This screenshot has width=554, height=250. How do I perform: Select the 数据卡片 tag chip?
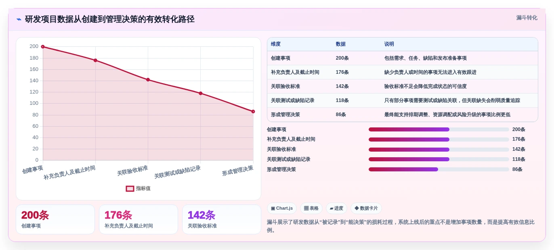tap(366, 208)
